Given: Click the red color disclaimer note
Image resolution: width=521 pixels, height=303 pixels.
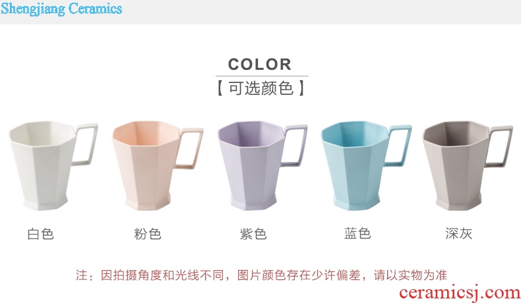Looking at the screenshot, I should [x=261, y=275].
